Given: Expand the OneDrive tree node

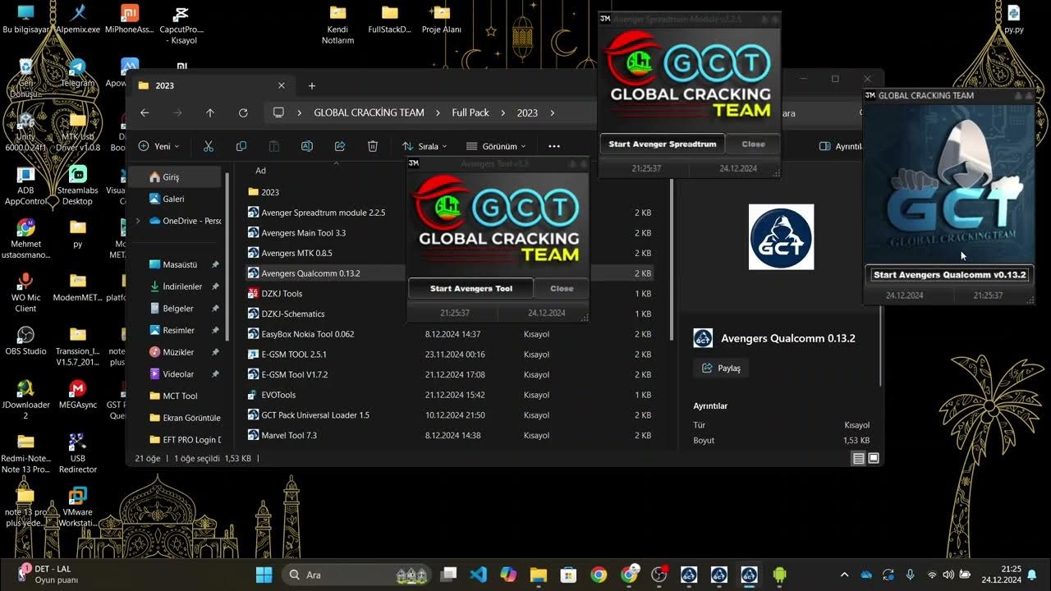Looking at the screenshot, I should tap(137, 221).
